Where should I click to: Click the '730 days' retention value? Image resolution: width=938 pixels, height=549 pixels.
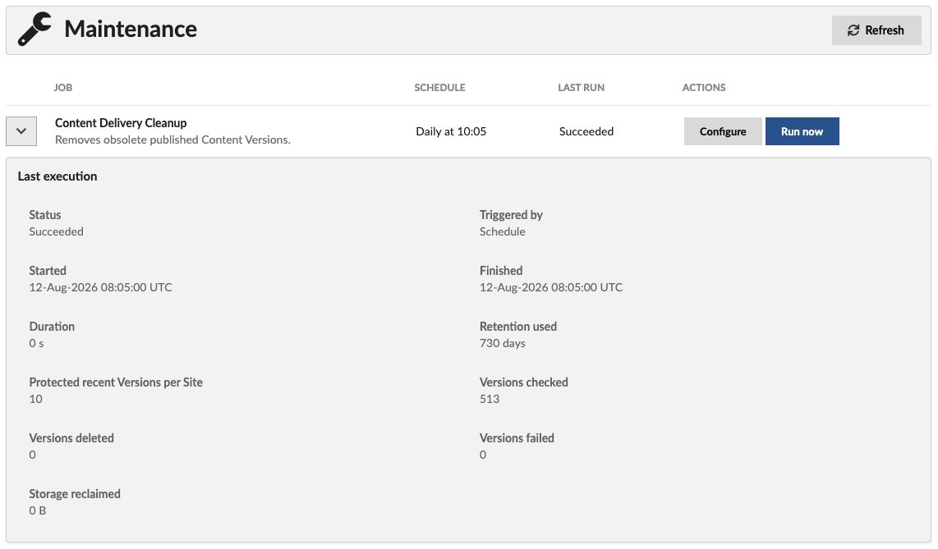click(503, 344)
